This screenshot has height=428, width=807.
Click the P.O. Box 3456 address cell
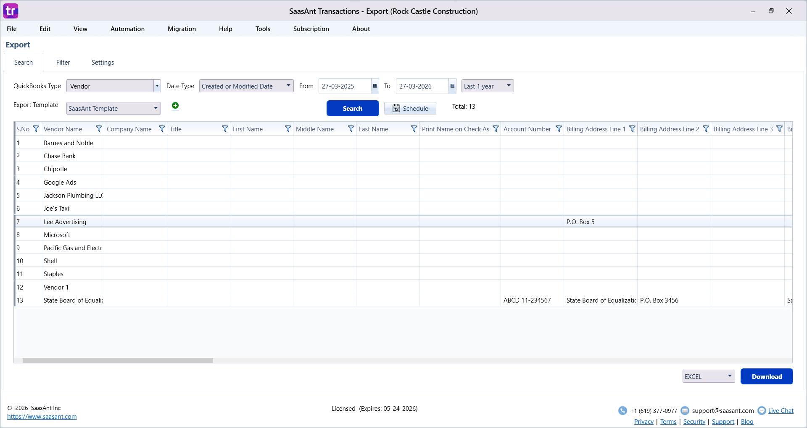click(674, 300)
